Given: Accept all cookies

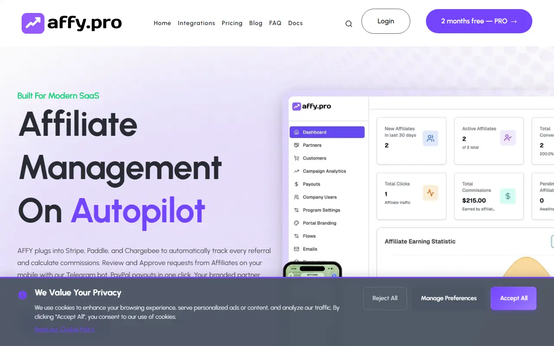Looking at the screenshot, I should [x=514, y=298].
